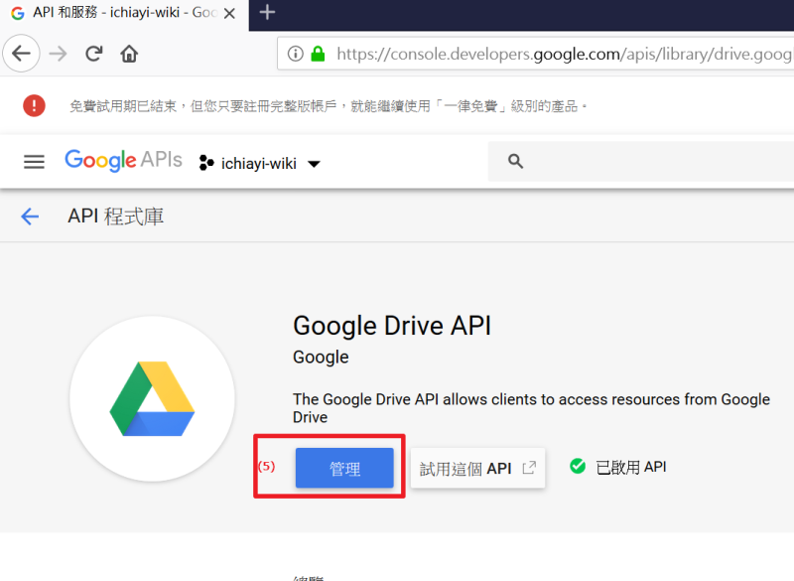This screenshot has height=581, width=794.
Task: Click the 免費試用期已結束 notice text
Action: (329, 106)
